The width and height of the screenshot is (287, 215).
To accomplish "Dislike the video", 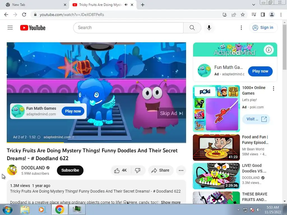I will pos(138,170).
